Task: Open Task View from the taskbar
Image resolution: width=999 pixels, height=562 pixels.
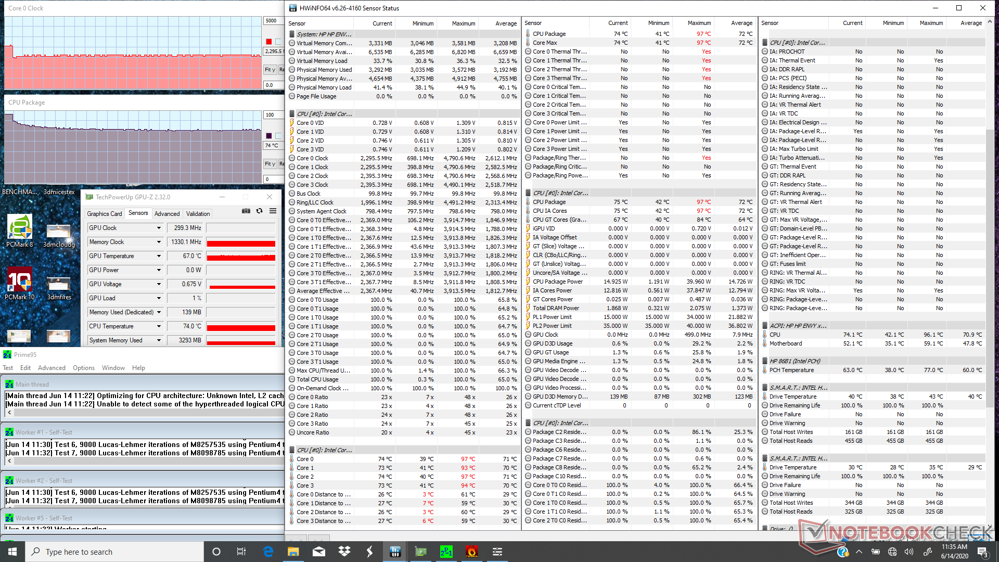Action: click(241, 552)
